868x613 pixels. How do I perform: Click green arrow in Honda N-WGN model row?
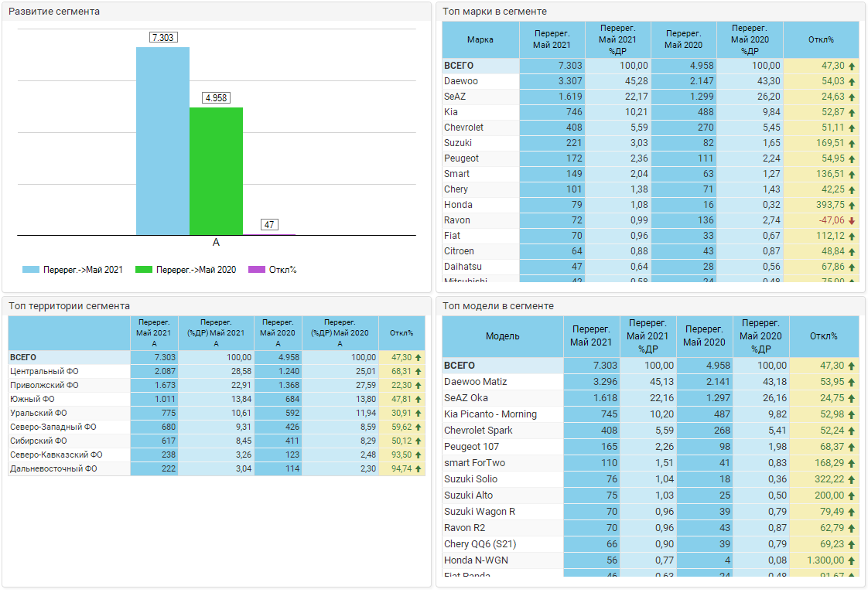pos(852,560)
